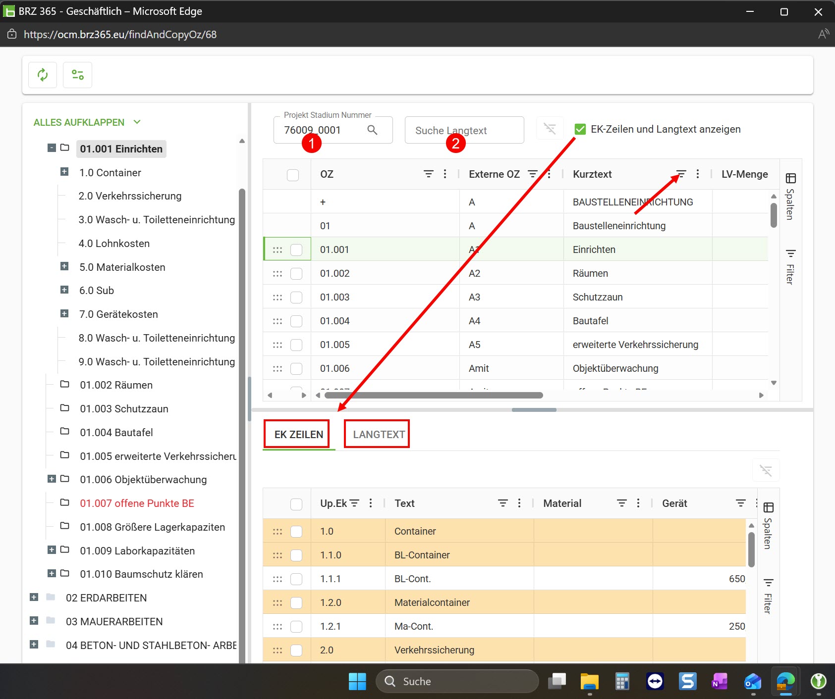Click the green refresh icon in the toolbar
The image size is (835, 699).
43,75
